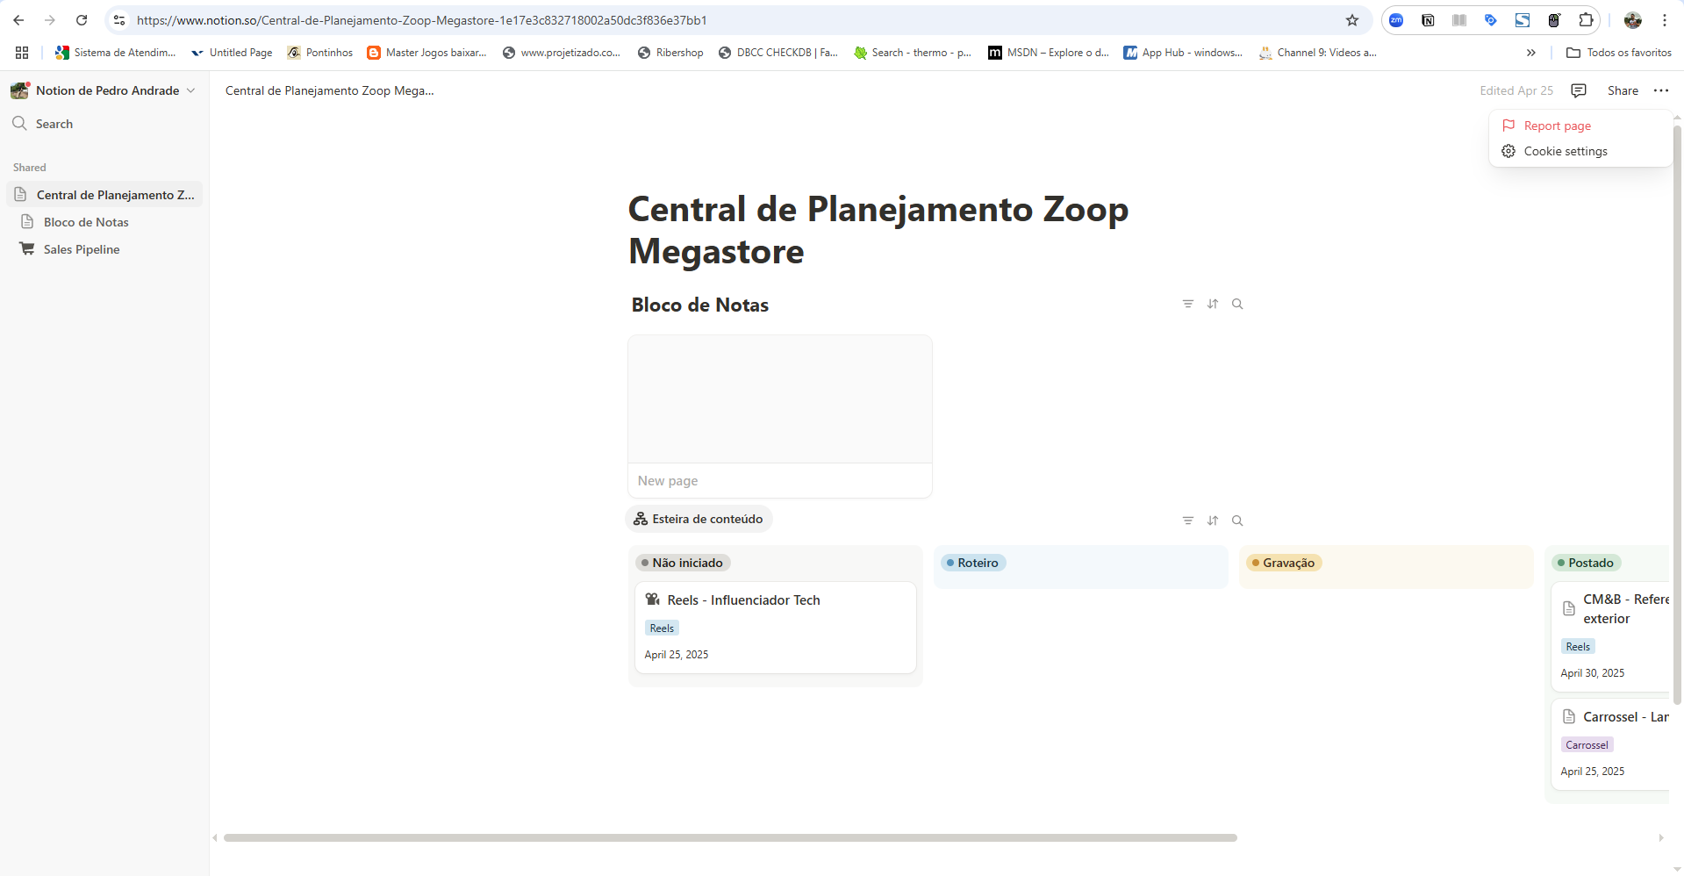Click the browser address bar URL
Image resolution: width=1684 pixels, height=876 pixels.
[x=421, y=20]
